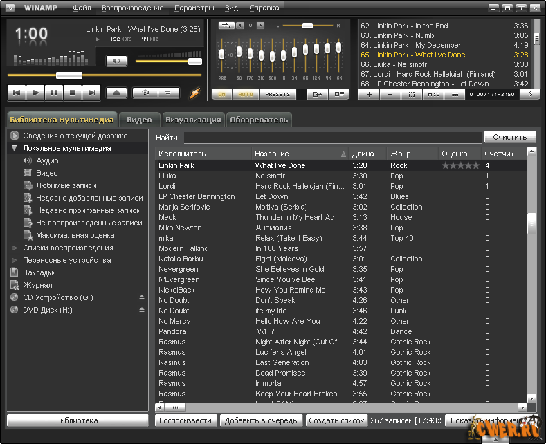Click the song seek bar slider

pos(69,75)
